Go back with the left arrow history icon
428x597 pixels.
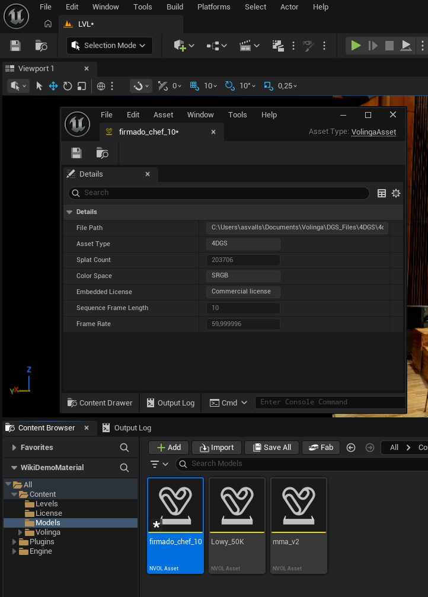351,448
